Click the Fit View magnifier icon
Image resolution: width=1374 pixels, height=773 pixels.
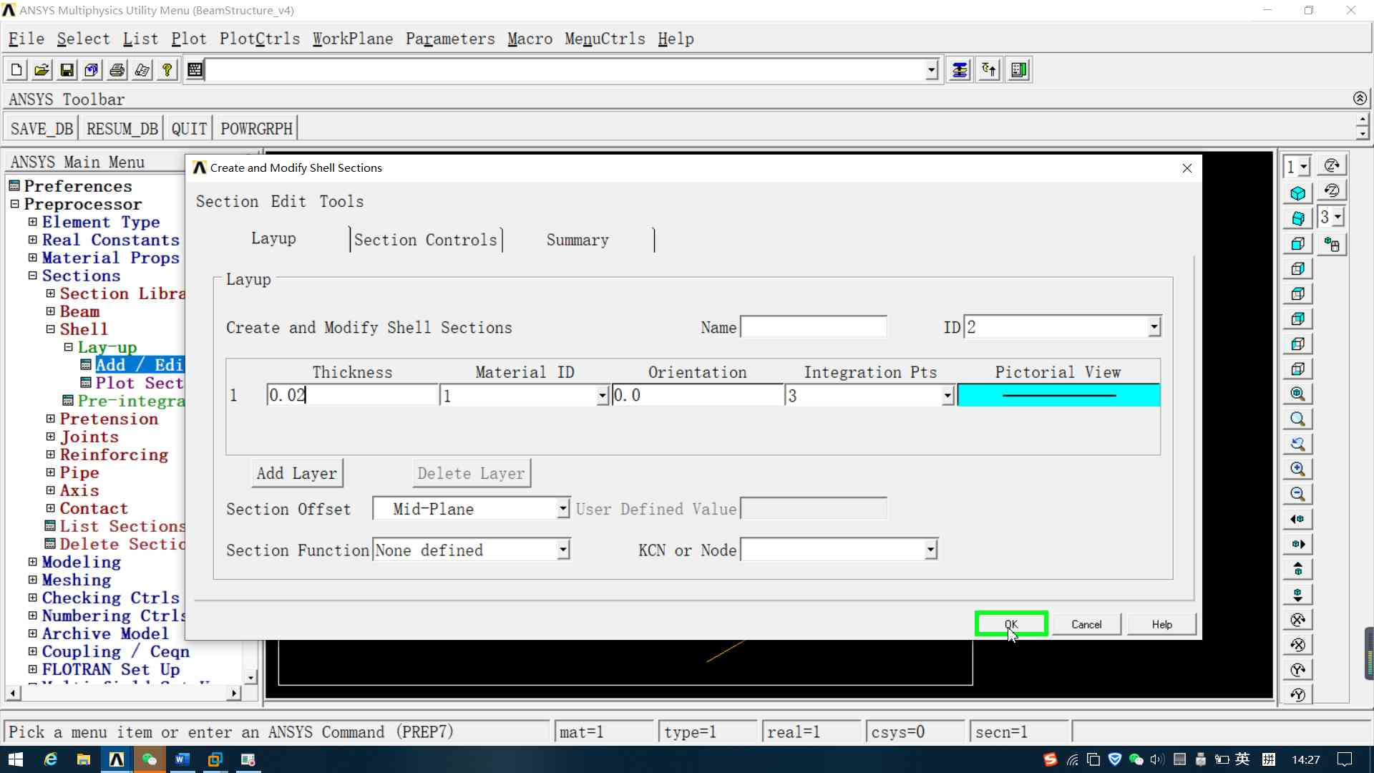pyautogui.click(x=1297, y=394)
